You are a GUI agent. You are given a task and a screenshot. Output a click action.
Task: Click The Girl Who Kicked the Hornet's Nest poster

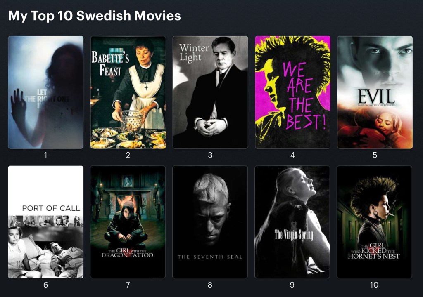(x=375, y=222)
